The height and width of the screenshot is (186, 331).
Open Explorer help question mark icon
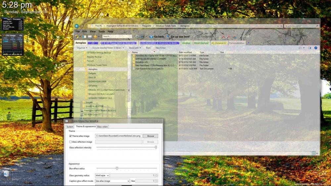[x=315, y=48]
